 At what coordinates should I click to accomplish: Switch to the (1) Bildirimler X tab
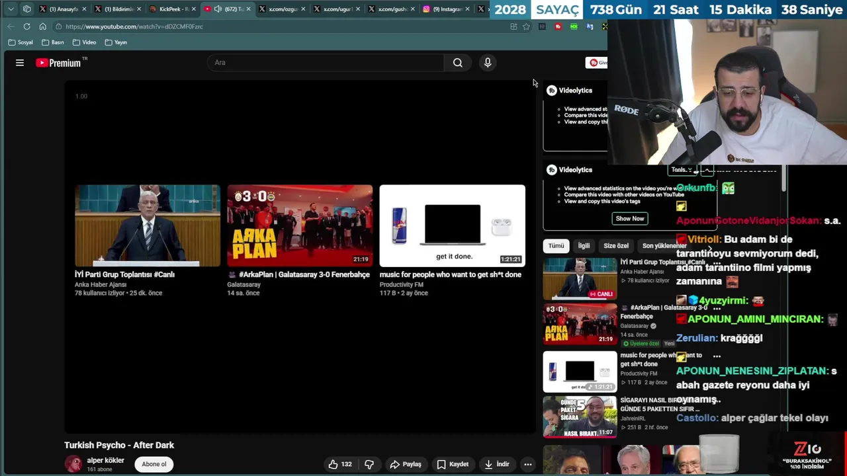(118, 9)
